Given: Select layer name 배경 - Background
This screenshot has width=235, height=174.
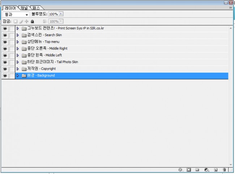Looking at the screenshot, I should coord(41,75).
